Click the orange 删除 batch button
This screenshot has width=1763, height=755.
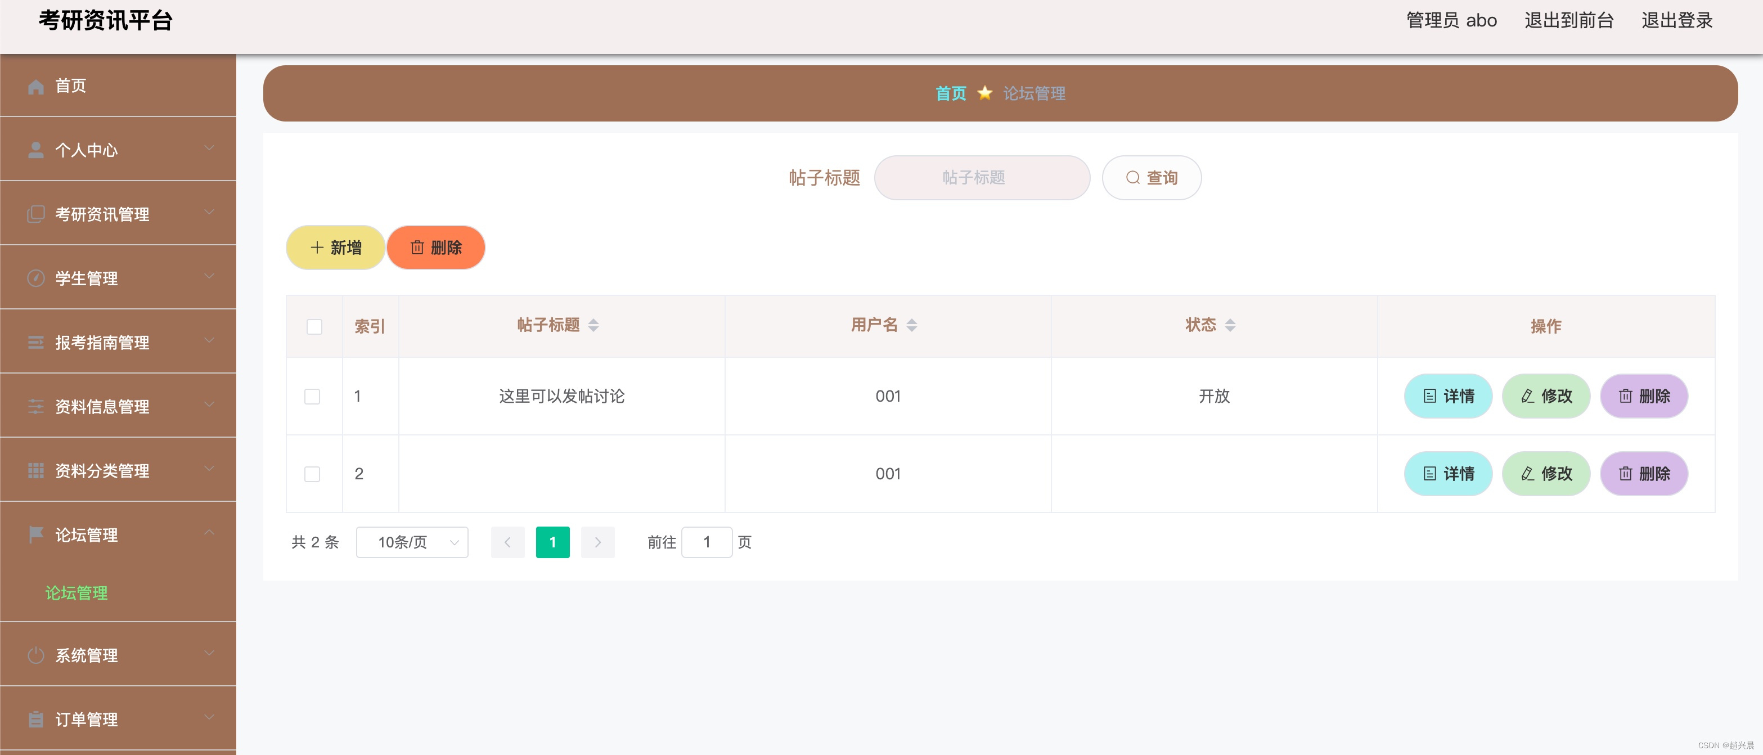point(436,248)
